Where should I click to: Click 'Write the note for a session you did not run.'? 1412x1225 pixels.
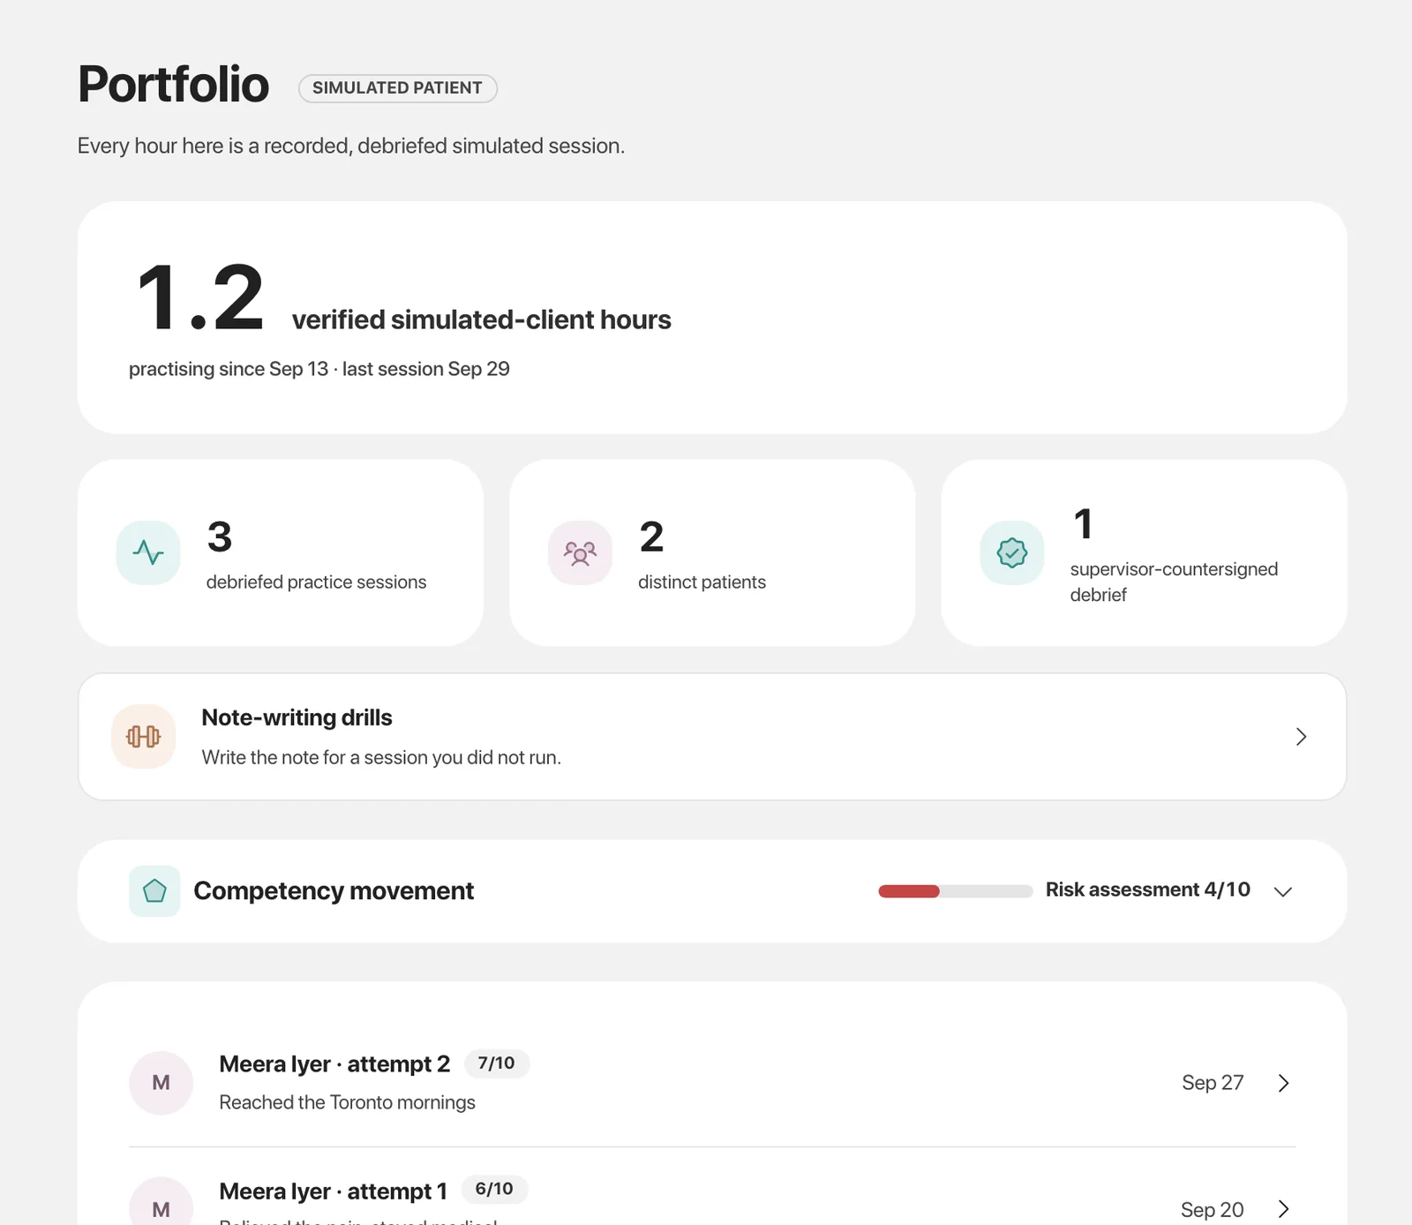point(381,757)
